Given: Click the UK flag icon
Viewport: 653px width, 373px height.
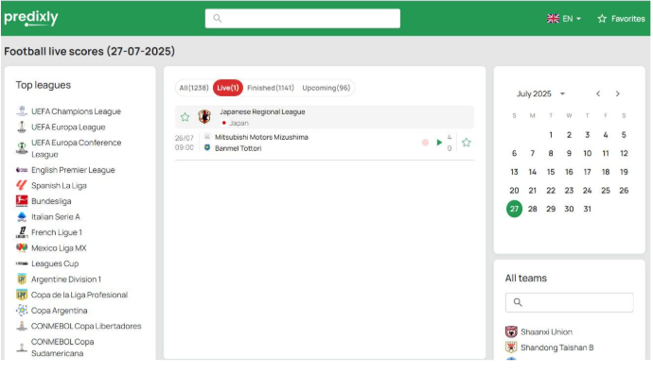Looking at the screenshot, I should 553,19.
